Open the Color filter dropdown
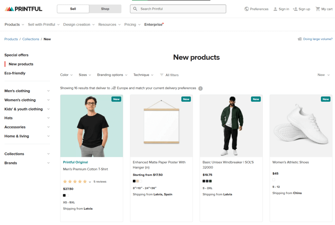 (66, 75)
